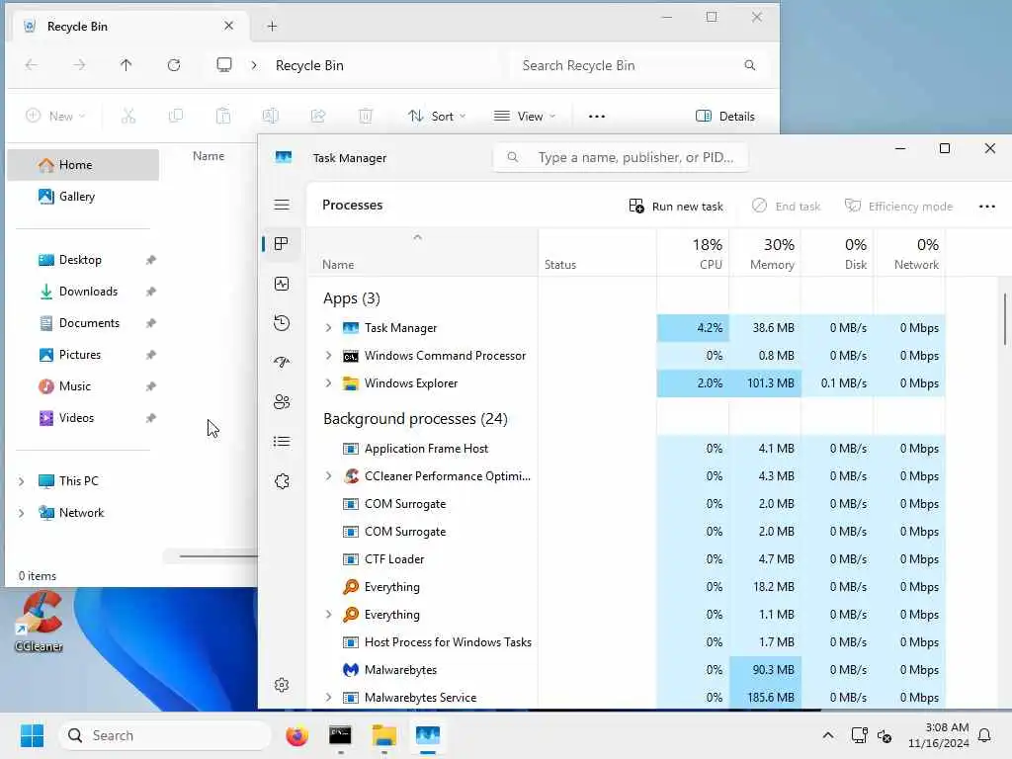Expand Windows Command Processor row
The height and width of the screenshot is (759, 1012).
click(x=328, y=356)
